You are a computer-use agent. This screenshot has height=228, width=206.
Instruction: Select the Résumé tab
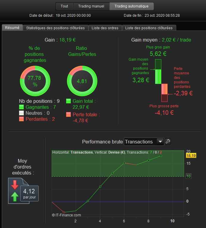[12, 27]
